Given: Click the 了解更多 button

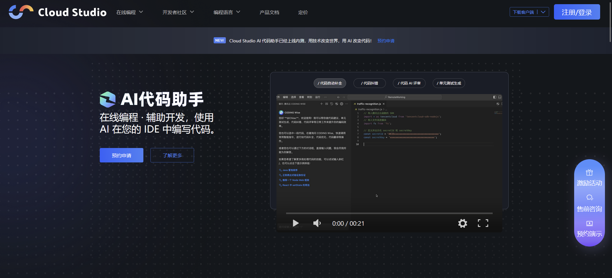Looking at the screenshot, I should 172,155.
